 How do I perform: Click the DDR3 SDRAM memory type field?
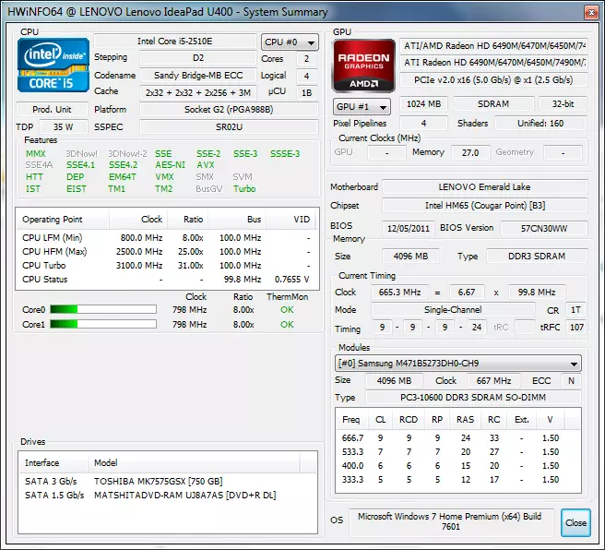[537, 257]
